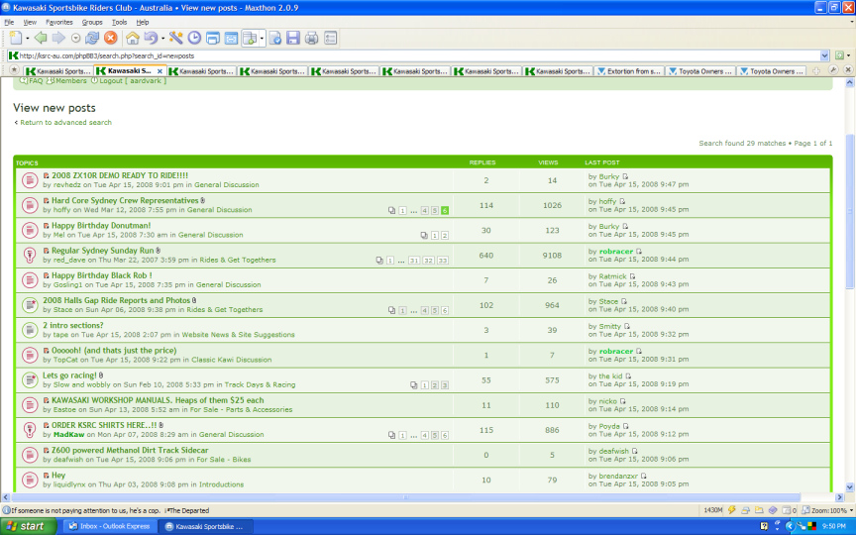856x535 pixels.
Task: Open Inbox - Outlook Express from taskbar
Action: (x=104, y=526)
